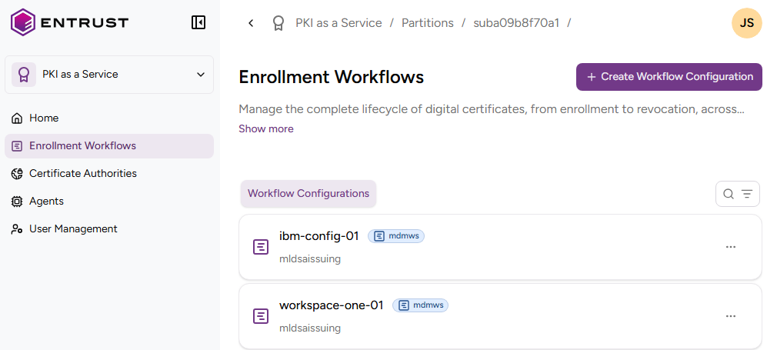767x350 pixels.
Task: Click Create Workflow Configuration button
Action: pos(669,77)
